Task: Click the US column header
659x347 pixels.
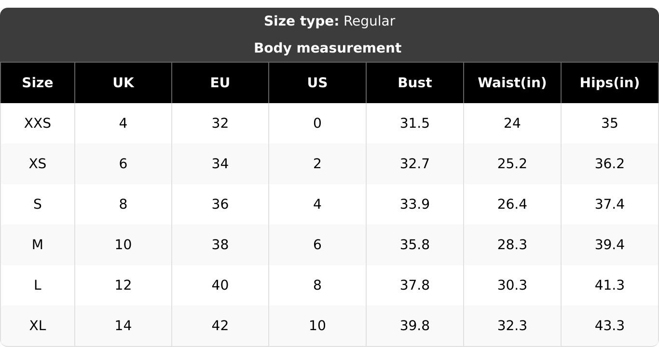Action: [x=317, y=83]
